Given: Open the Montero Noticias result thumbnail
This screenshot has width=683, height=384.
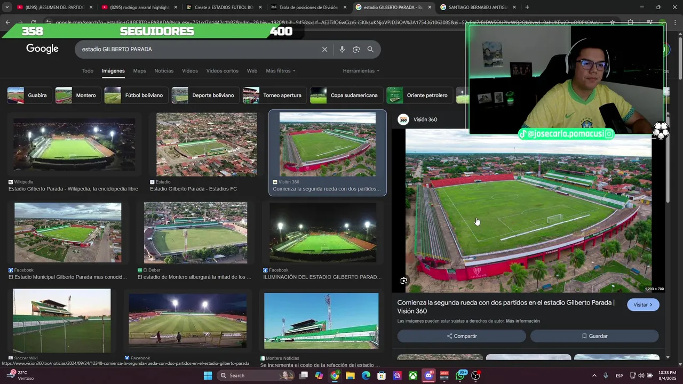Looking at the screenshot, I should [x=321, y=321].
